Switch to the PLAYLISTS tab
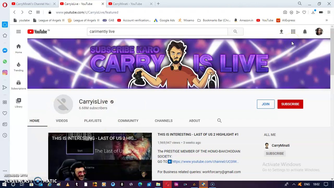Image resolution: width=334 pixels, height=188 pixels. click(93, 121)
